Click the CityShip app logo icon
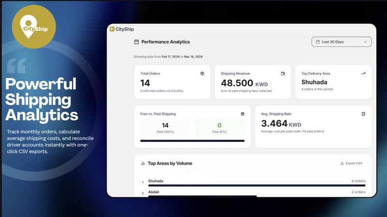387x217 pixels. 112,29
